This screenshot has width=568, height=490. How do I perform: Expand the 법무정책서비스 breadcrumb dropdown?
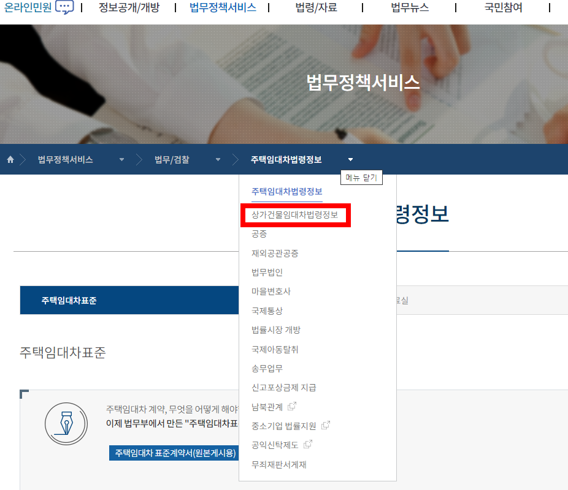(x=121, y=159)
